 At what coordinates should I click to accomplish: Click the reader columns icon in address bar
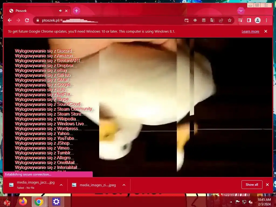point(204,20)
